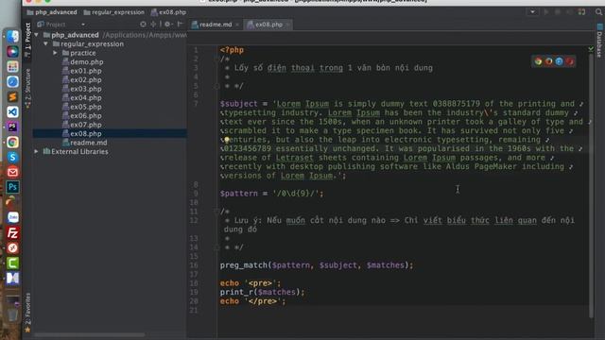Click the hide Project panel icon
605x340 pixels.
pyautogui.click(x=180, y=24)
